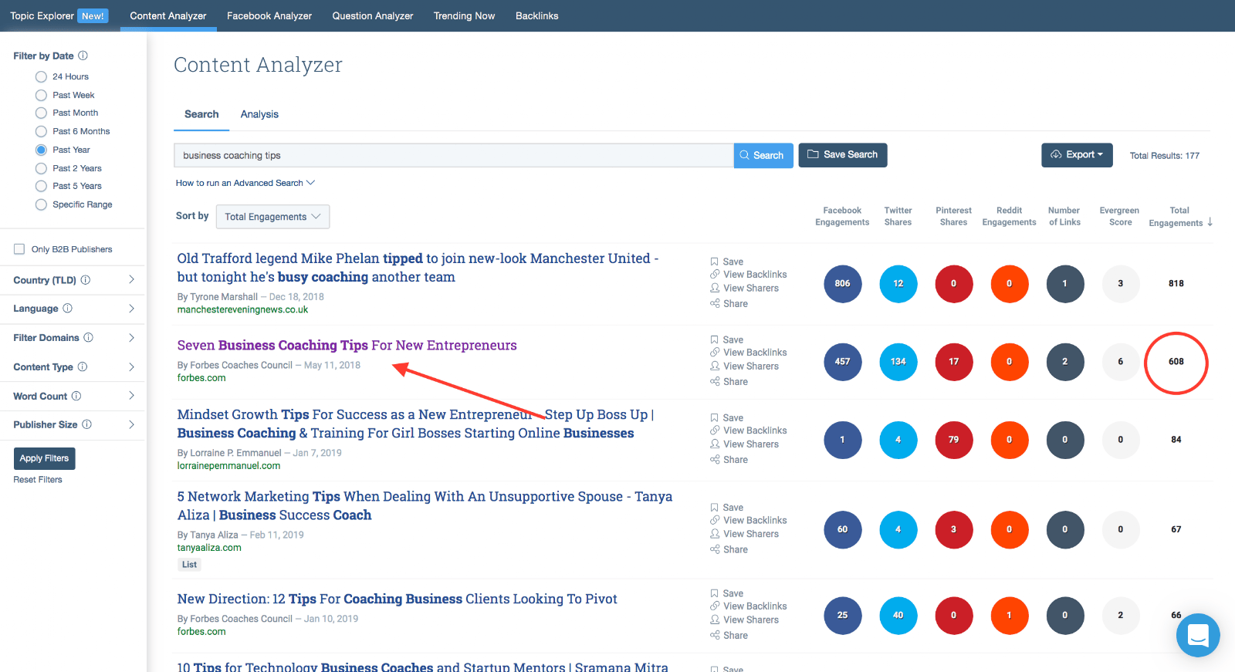Open the Export dropdown menu
The image size is (1235, 672).
pos(1077,155)
